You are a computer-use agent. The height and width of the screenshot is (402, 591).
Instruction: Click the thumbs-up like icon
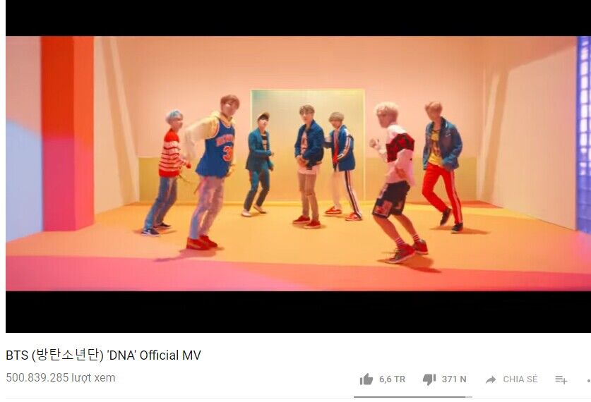366,379
